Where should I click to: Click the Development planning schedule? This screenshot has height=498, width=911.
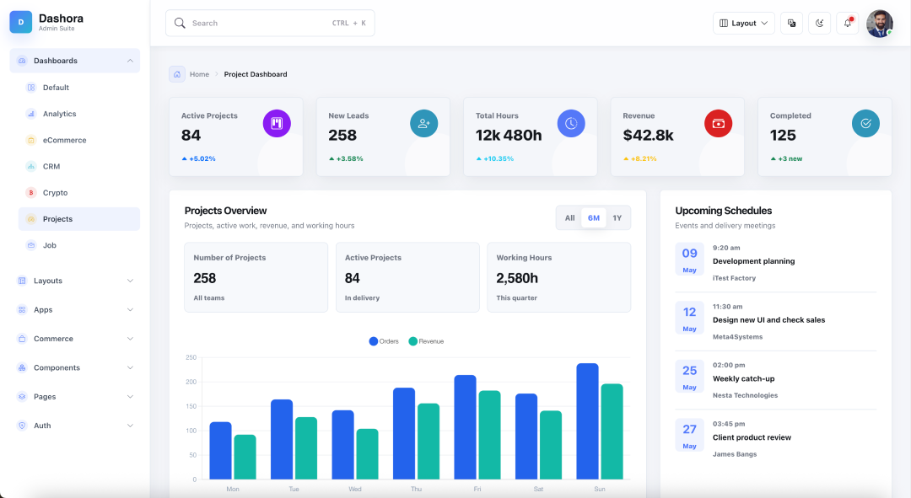pos(753,261)
